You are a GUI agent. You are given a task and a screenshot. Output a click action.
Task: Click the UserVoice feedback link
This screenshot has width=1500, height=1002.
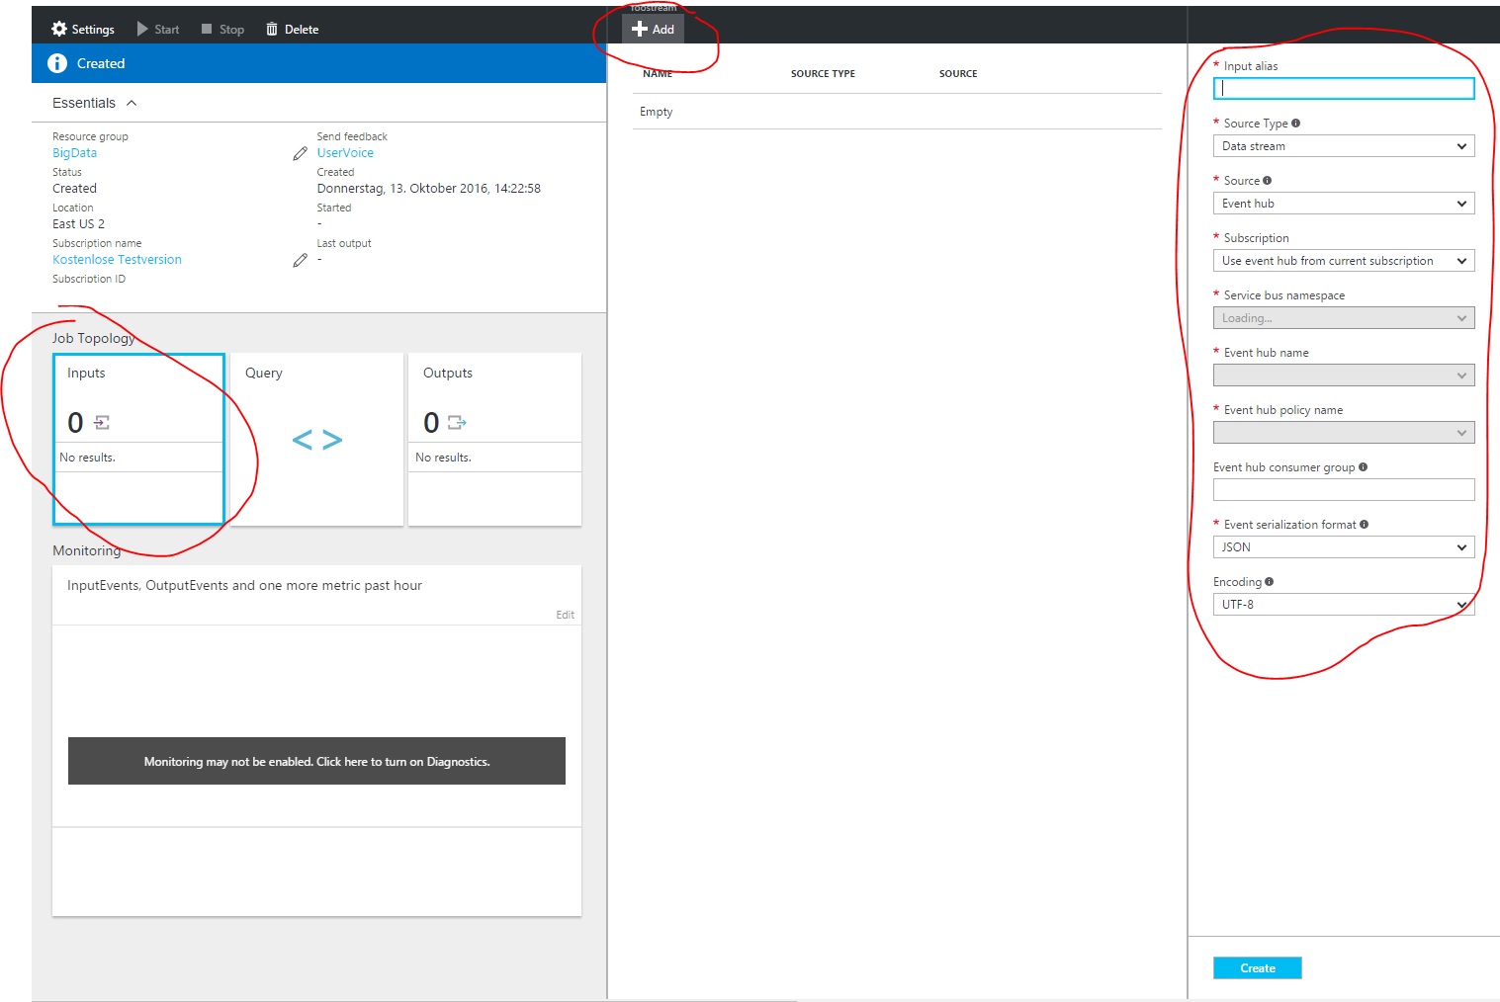coord(345,153)
